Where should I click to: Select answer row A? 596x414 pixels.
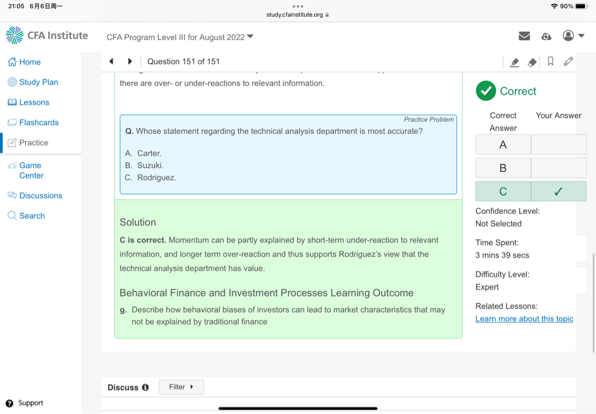coord(531,145)
